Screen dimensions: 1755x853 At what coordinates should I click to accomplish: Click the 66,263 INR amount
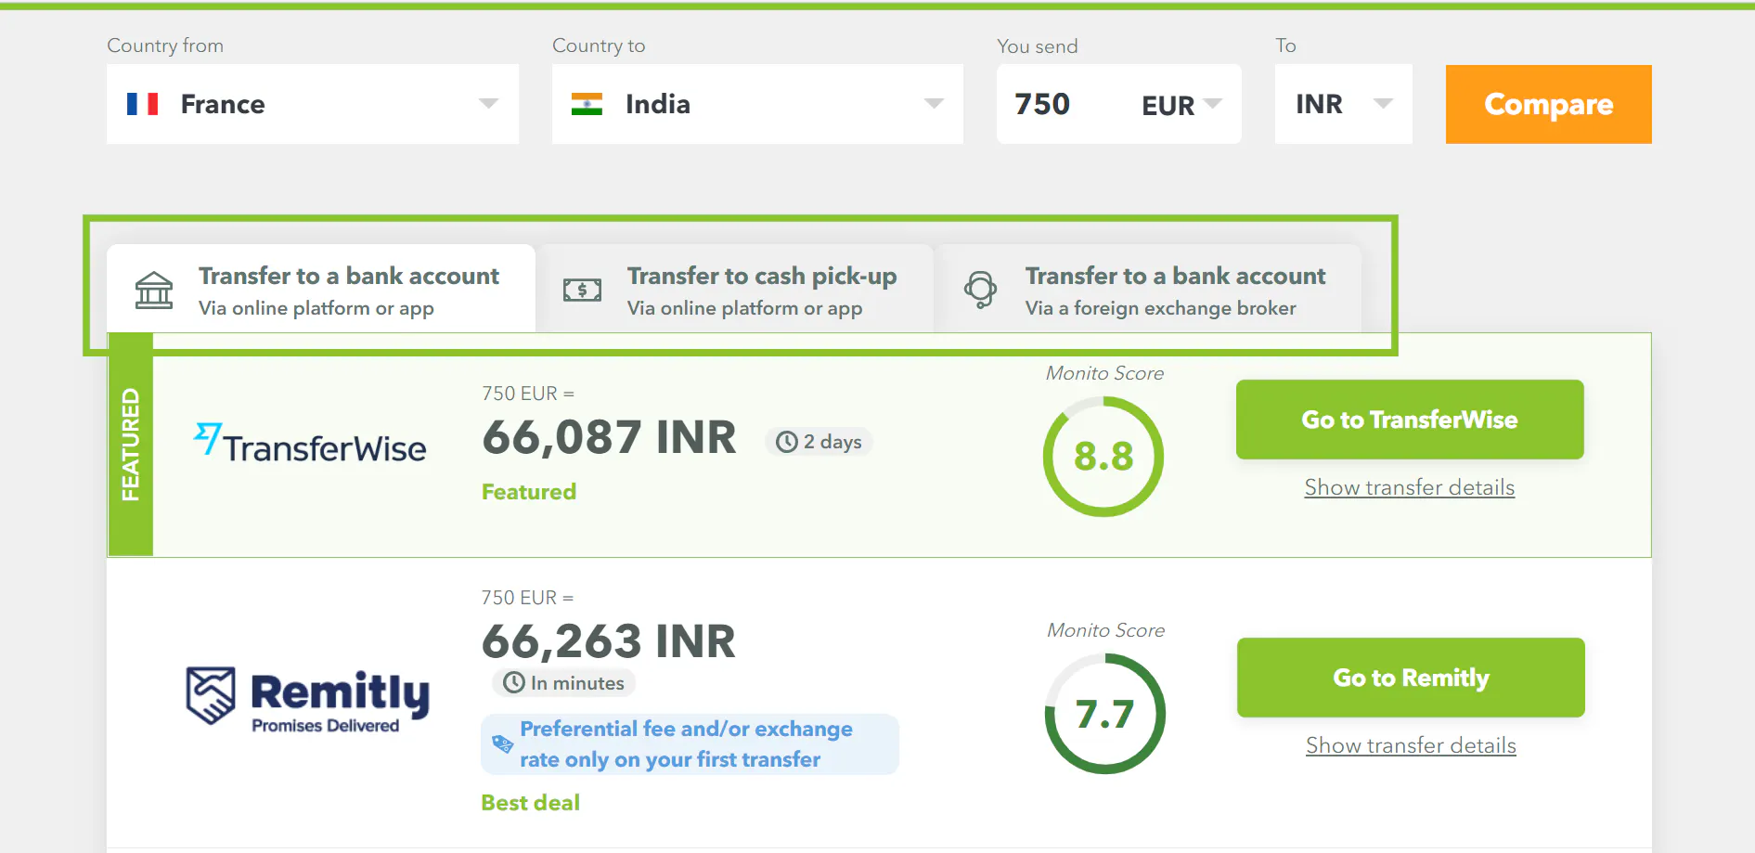pos(609,641)
